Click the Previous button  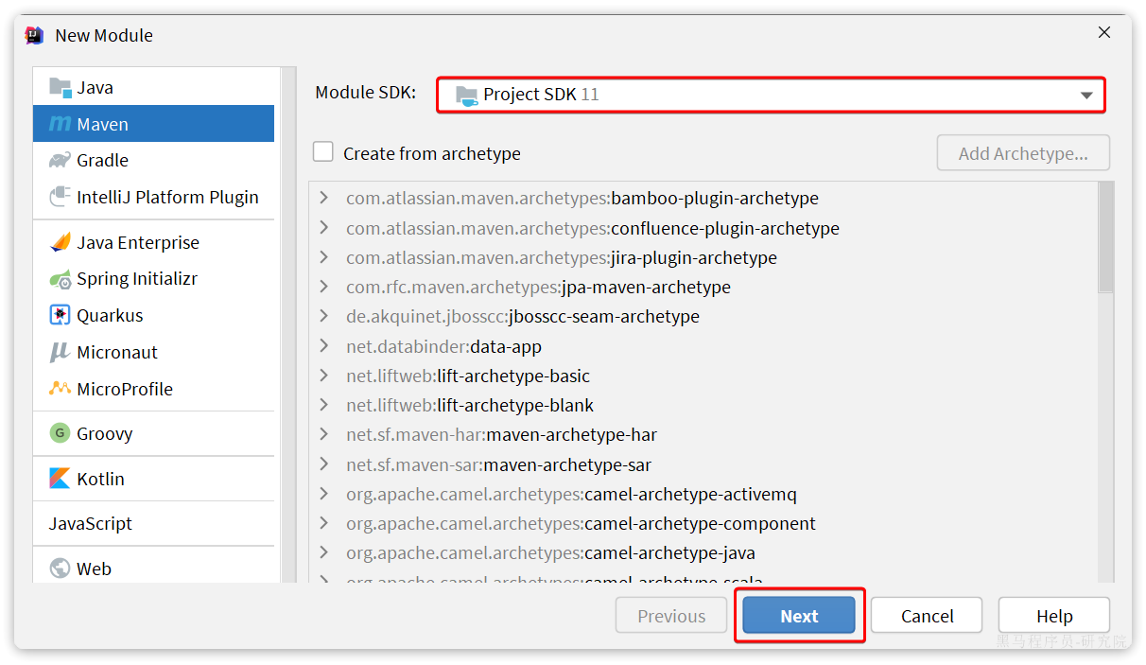[671, 616]
